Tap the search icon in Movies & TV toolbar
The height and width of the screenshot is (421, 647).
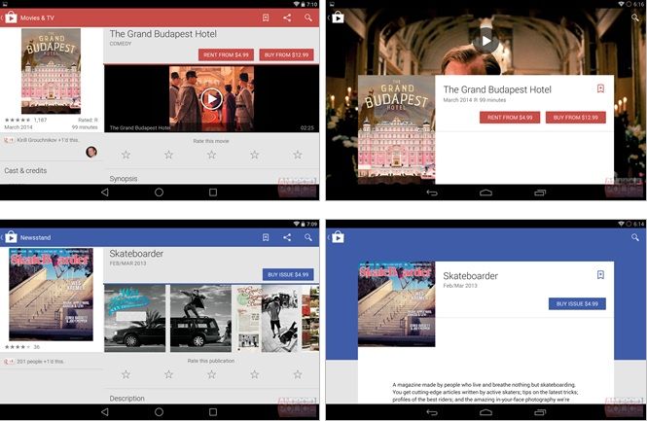pos(308,18)
